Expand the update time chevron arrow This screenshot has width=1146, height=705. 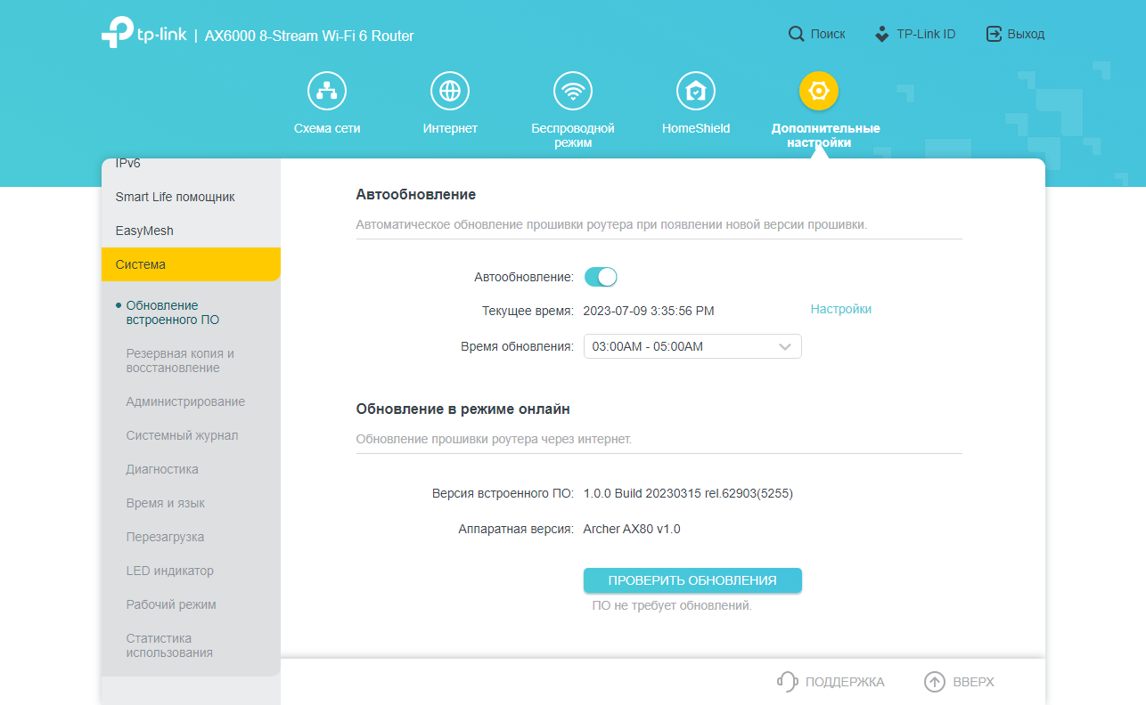tap(785, 347)
